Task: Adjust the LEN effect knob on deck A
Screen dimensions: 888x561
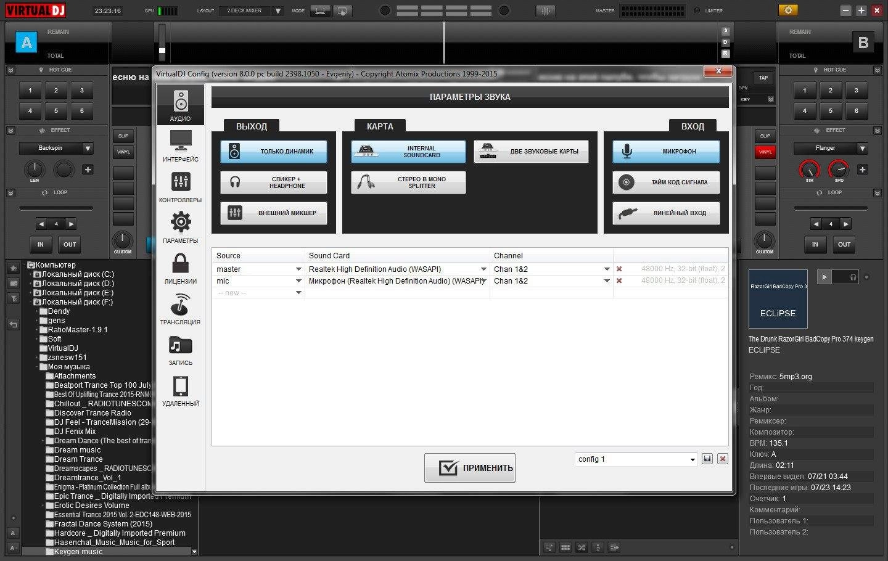Action: coord(35,169)
